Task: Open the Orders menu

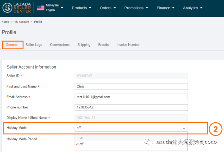Action: pyautogui.click(x=108, y=8)
